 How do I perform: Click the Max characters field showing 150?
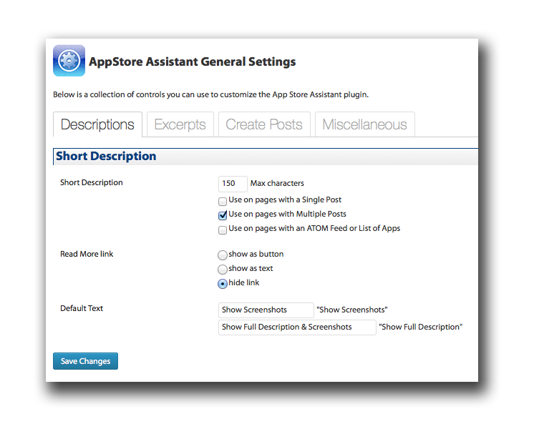(x=233, y=184)
